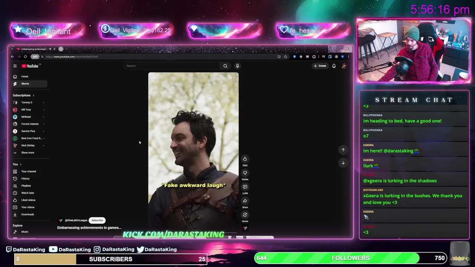475x267 pixels.
Task: Open a new browser tab
Action: (x=61, y=49)
